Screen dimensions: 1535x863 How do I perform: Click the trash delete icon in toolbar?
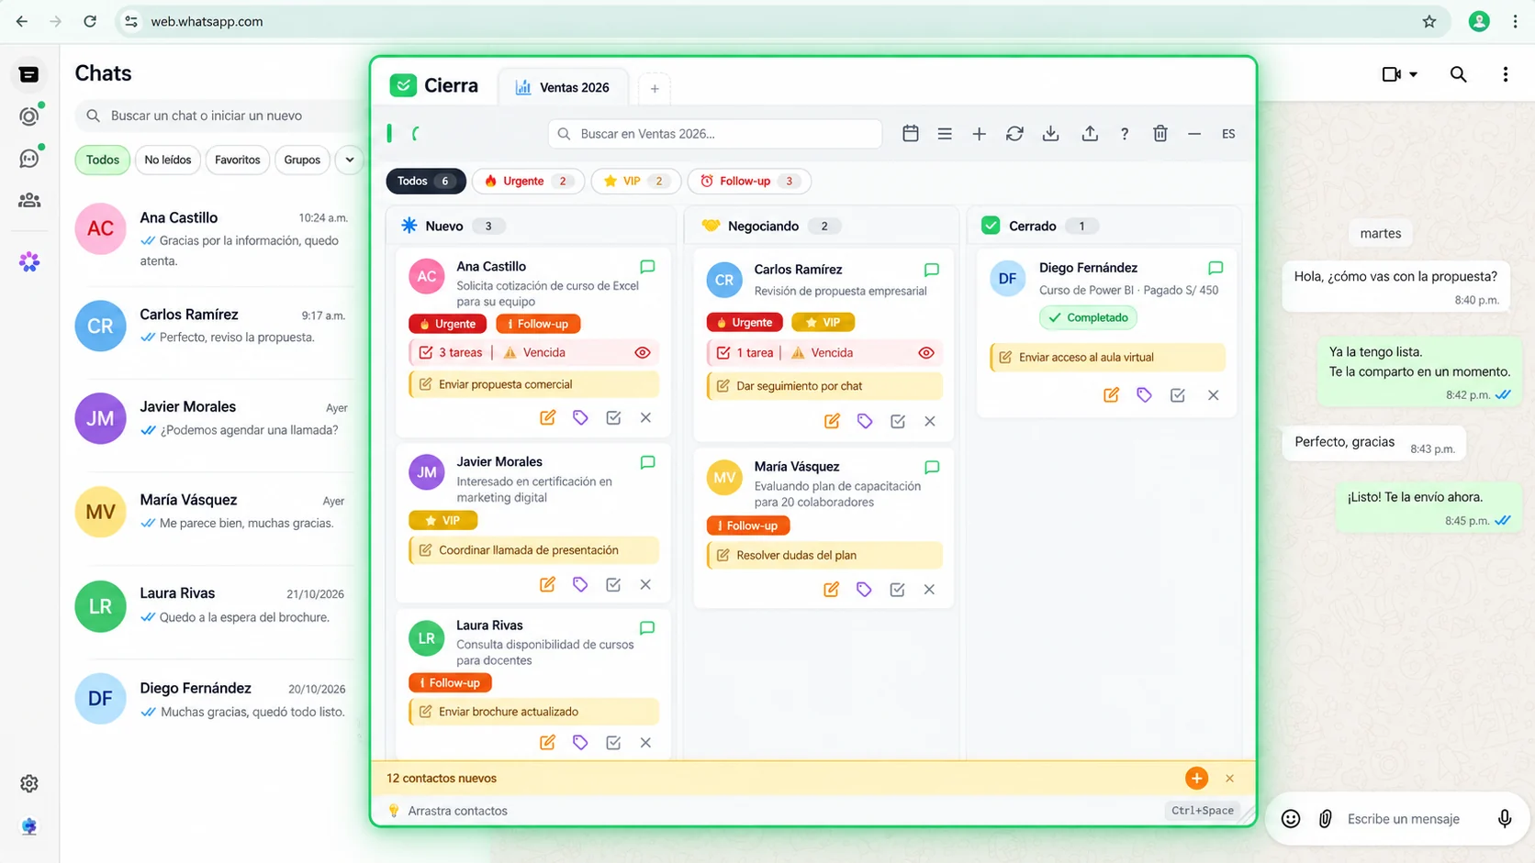pos(1160,134)
